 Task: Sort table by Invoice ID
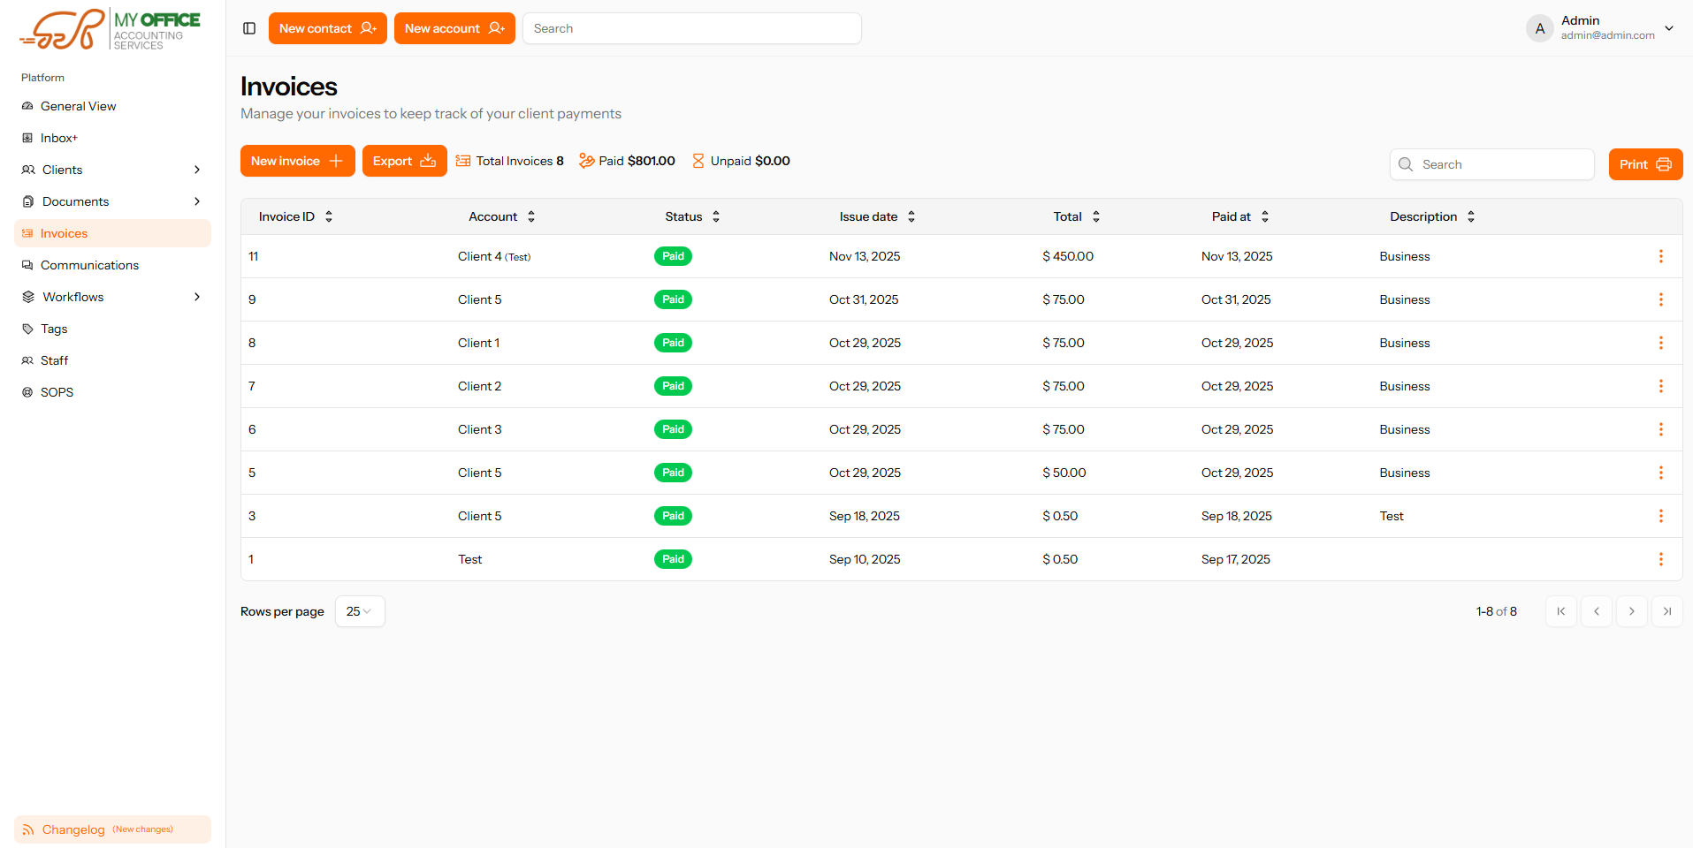point(295,216)
